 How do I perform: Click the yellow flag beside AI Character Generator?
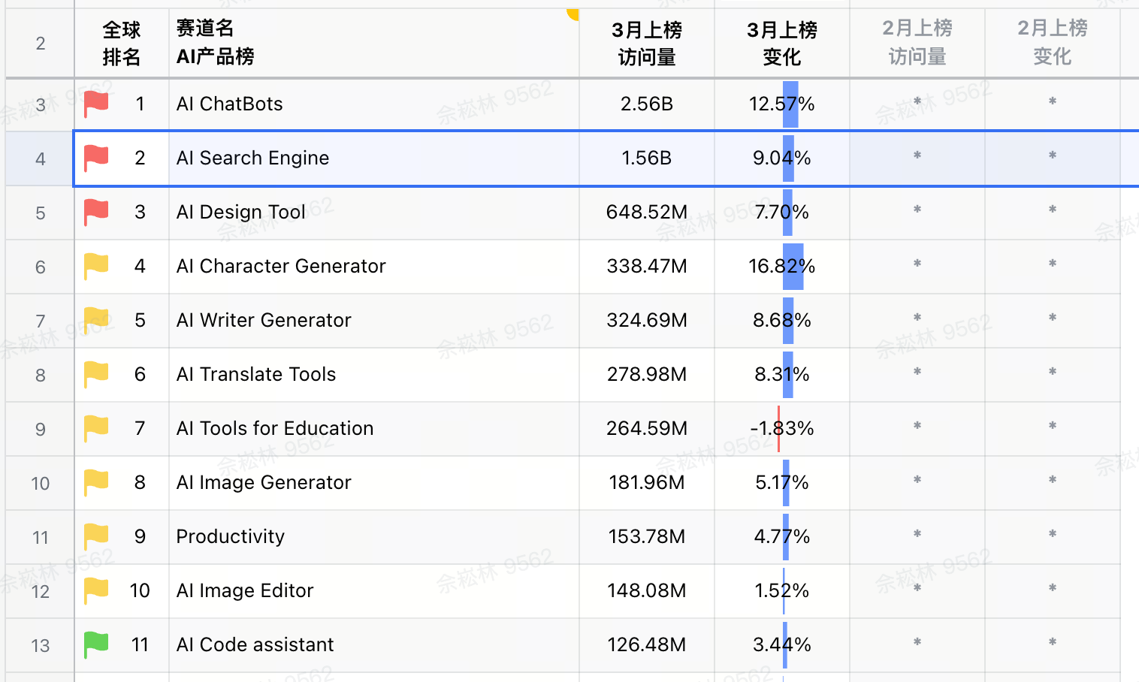(x=95, y=266)
